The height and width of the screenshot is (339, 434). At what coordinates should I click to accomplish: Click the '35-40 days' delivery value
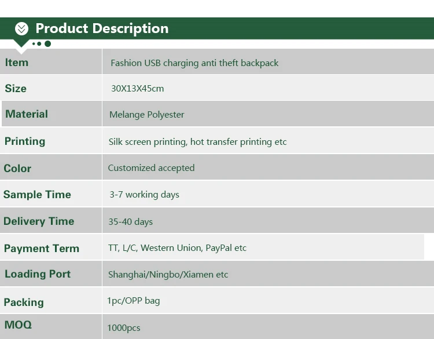pyautogui.click(x=130, y=222)
